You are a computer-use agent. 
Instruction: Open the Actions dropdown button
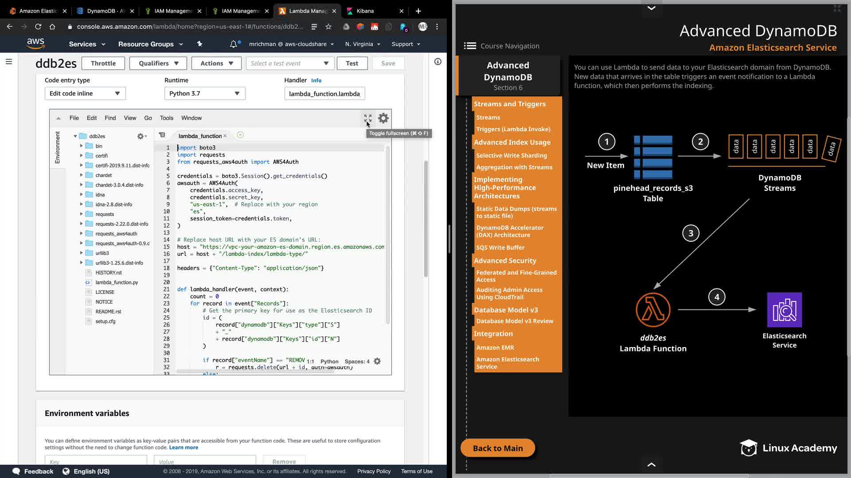[x=216, y=63]
